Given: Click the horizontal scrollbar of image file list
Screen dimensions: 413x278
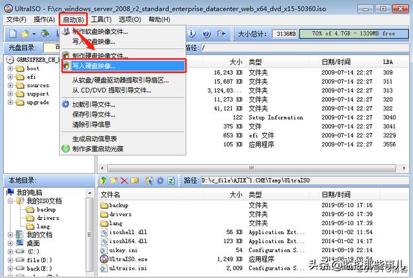Looking at the screenshot, I should pos(252,168).
